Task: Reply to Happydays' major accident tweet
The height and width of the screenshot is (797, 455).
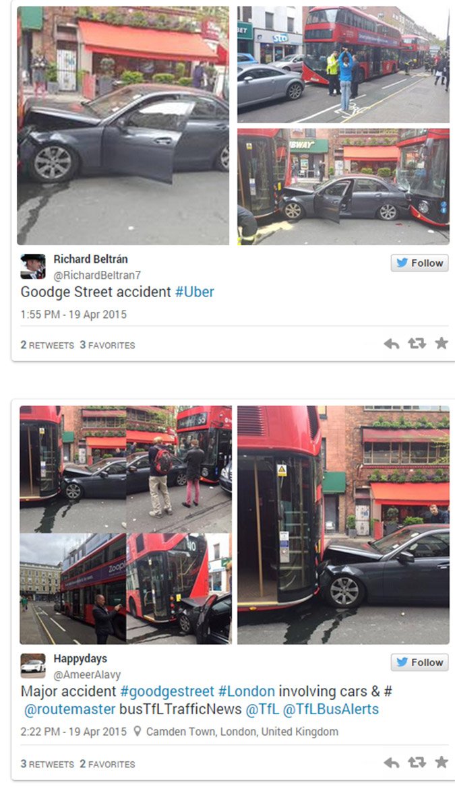Action: pyautogui.click(x=392, y=763)
